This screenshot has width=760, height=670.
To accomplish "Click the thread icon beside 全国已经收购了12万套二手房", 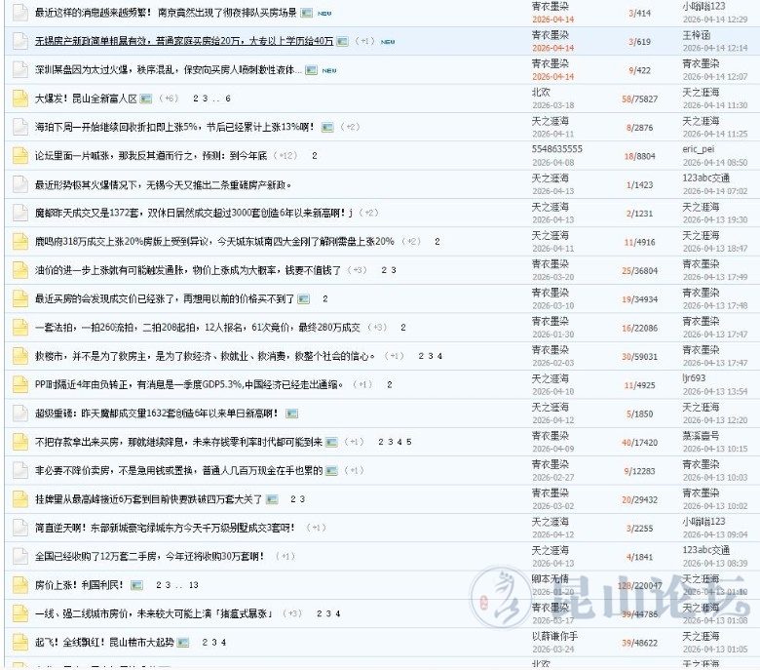I will 19,557.
